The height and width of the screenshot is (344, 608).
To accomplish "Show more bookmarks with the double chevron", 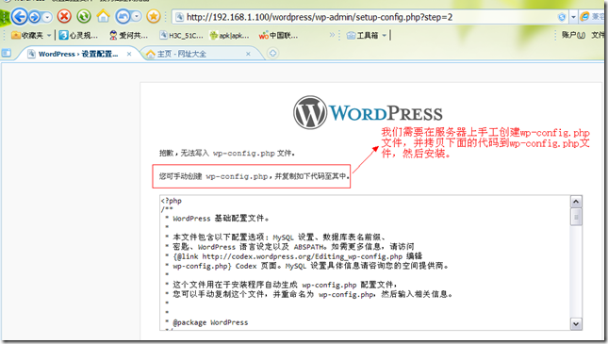I will (332, 35).
